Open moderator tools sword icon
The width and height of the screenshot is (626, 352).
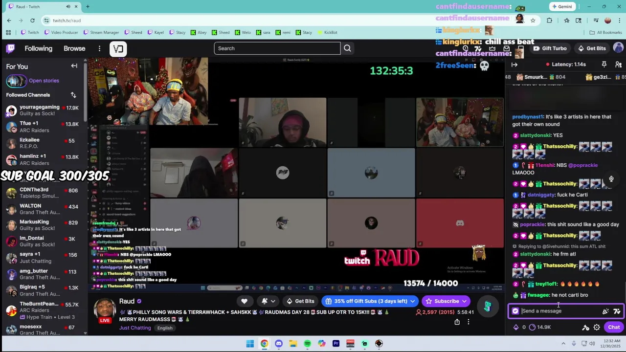coord(585,328)
